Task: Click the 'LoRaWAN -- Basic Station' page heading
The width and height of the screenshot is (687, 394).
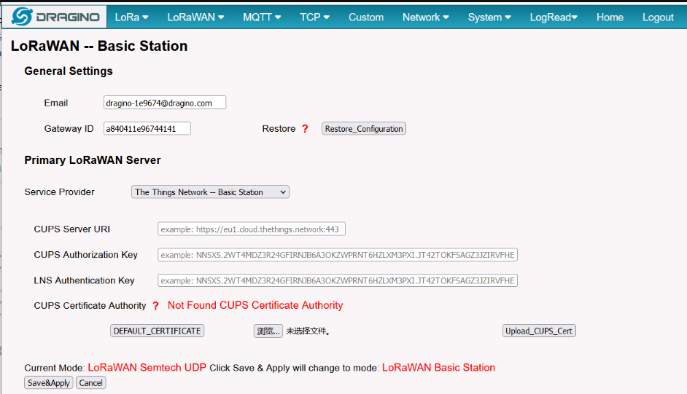Action: pos(99,46)
